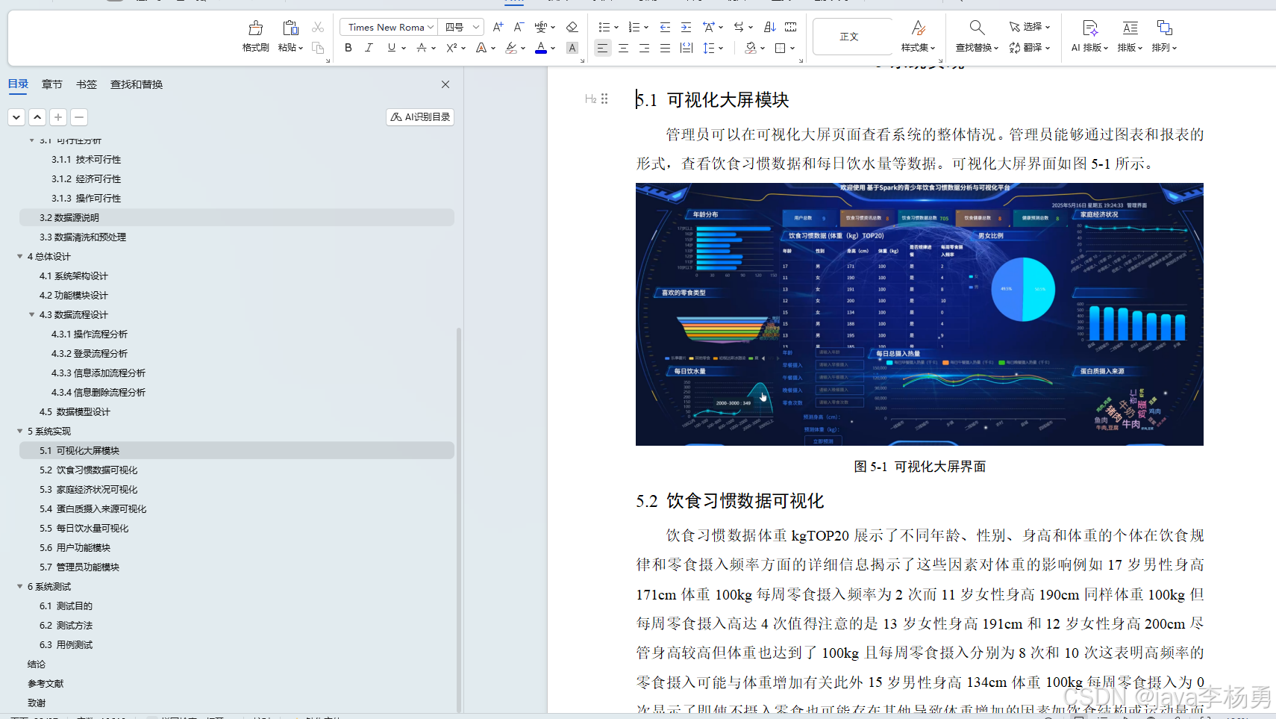Open the 粘贴 paste options dropdown arrow
This screenshot has width=1276, height=719.
(300, 48)
